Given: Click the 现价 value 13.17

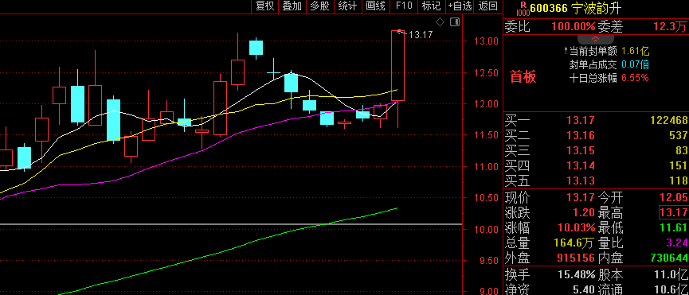Looking at the screenshot, I should 581,198.
